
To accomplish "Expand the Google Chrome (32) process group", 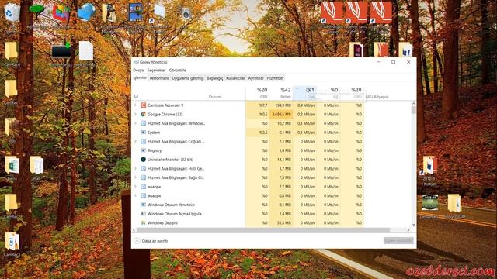I will [136, 114].
